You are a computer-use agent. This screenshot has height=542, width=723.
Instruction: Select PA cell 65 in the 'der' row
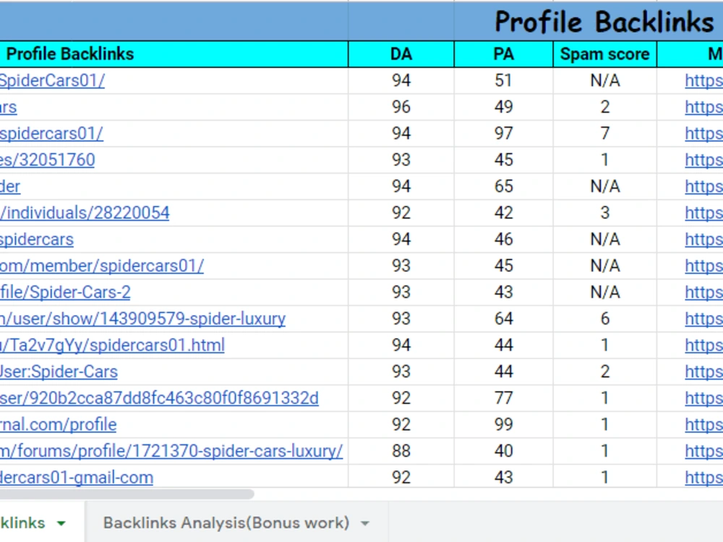(x=503, y=186)
